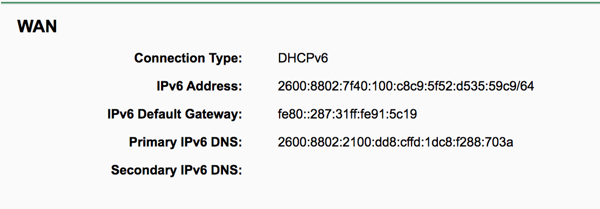Click the Secondary IPv6 DNS label
600x209 pixels.
177,170
